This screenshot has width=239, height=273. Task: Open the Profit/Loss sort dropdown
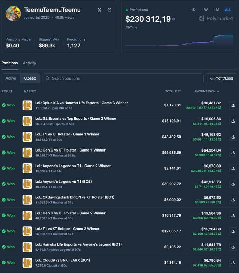point(221,78)
